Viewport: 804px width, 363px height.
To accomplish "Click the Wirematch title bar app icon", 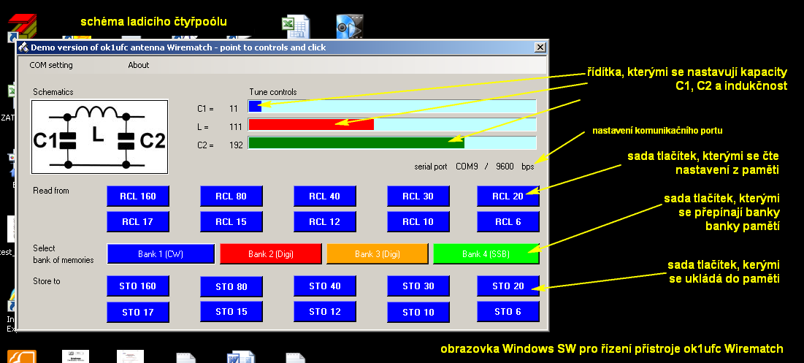I will [23, 47].
